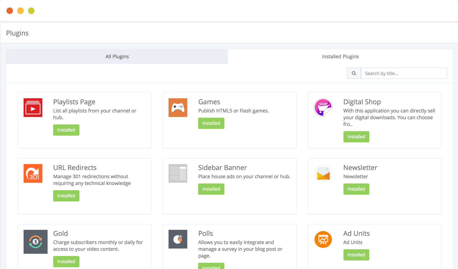Click the magnifying glass search icon
The image size is (458, 269).
pos(354,73)
